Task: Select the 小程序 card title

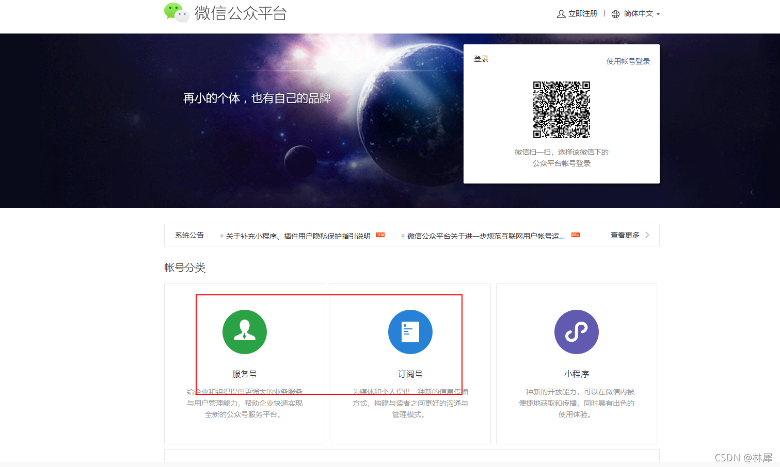Action: tap(577, 374)
